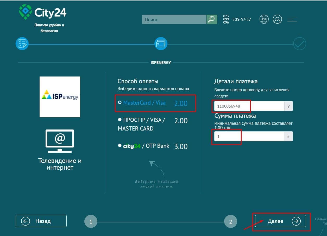Continue with the Далее button

point(281,221)
